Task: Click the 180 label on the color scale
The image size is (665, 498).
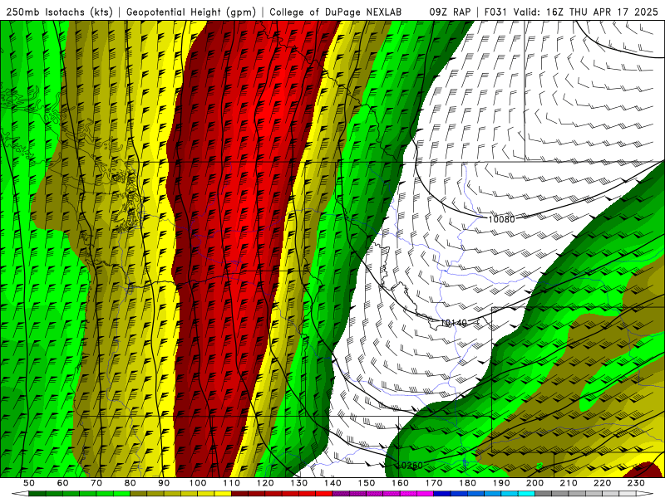Action: [x=467, y=483]
